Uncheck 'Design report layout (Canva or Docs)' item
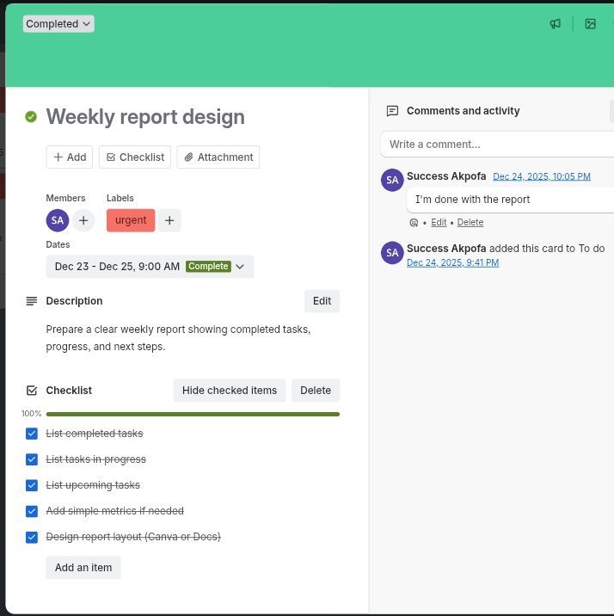This screenshot has height=616, width=614. point(32,537)
